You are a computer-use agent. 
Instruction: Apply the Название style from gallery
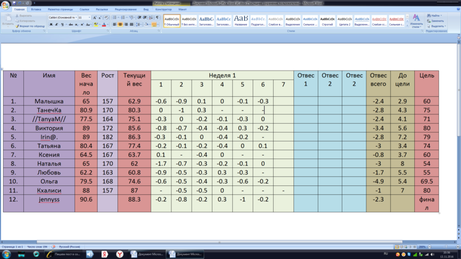pos(241,21)
